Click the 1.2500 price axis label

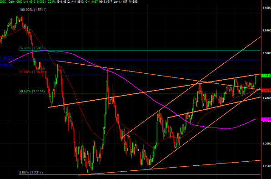[266, 166]
